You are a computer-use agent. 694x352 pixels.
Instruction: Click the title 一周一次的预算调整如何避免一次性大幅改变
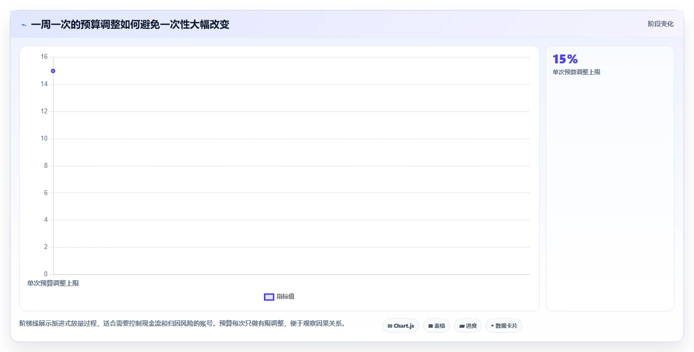pos(130,24)
